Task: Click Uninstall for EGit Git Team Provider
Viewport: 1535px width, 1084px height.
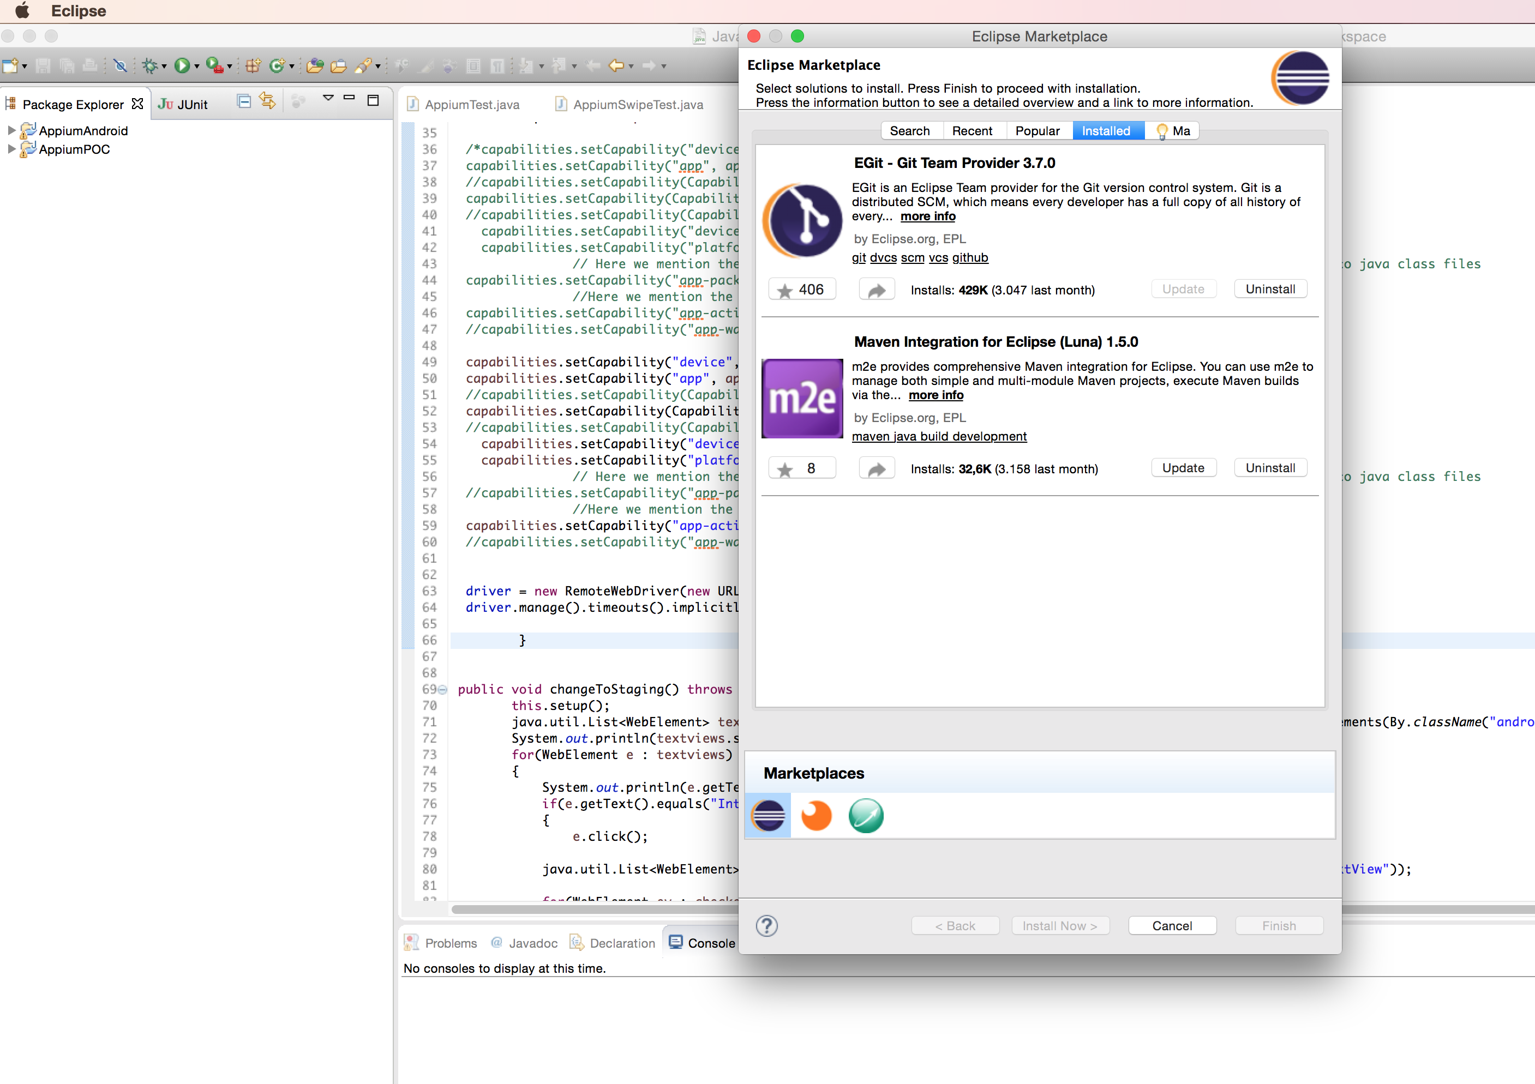Action: point(1270,288)
